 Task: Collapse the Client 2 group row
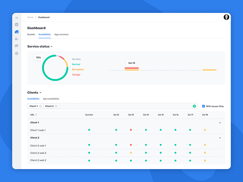point(220,138)
